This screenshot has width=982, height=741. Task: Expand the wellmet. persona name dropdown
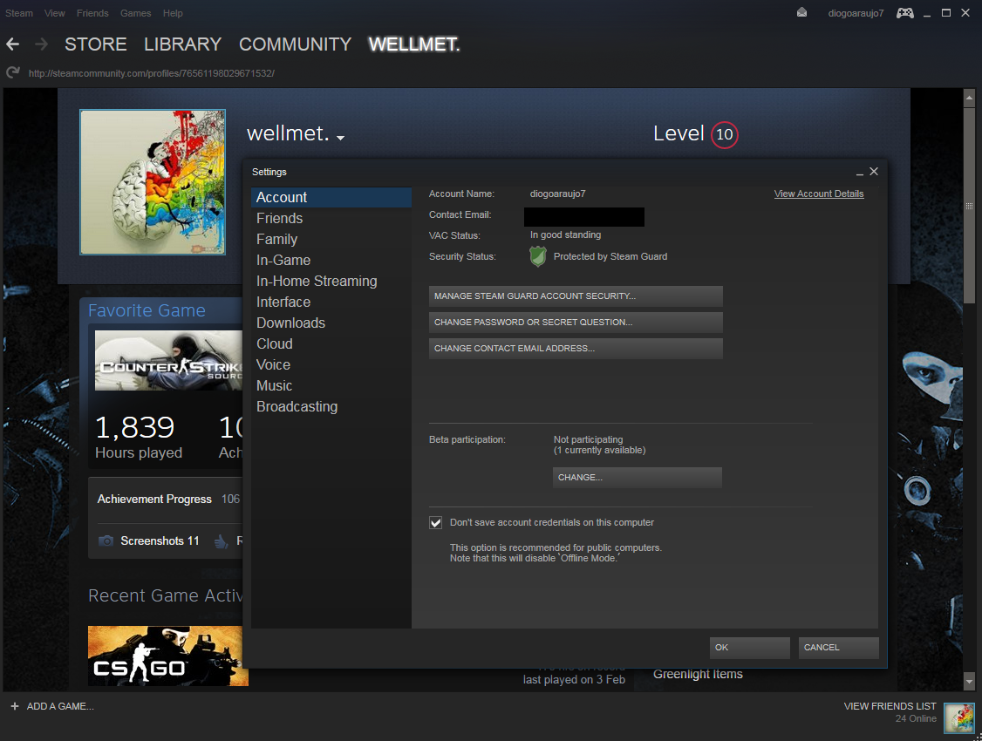click(341, 137)
